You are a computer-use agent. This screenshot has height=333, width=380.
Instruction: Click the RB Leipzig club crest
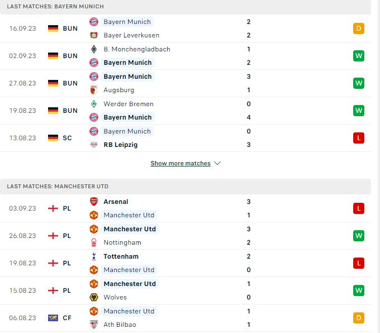(x=94, y=145)
